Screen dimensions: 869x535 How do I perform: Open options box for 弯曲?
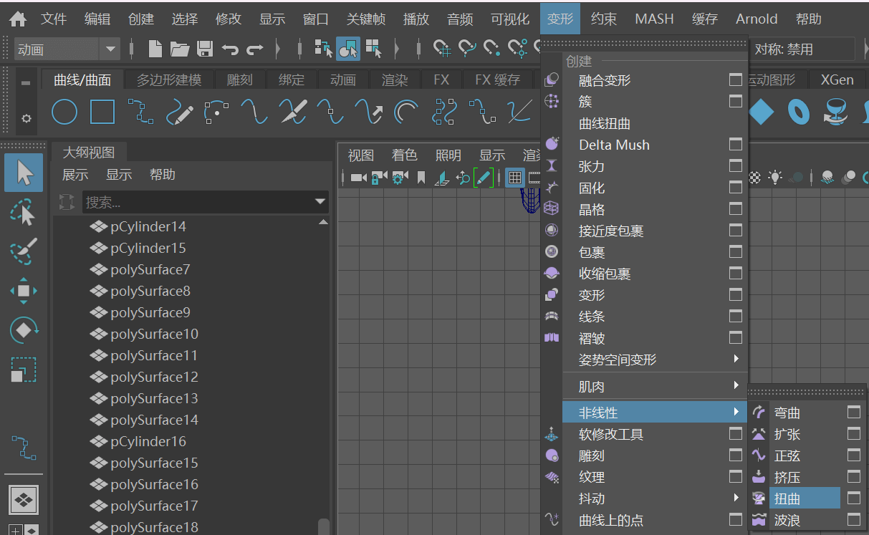(853, 413)
